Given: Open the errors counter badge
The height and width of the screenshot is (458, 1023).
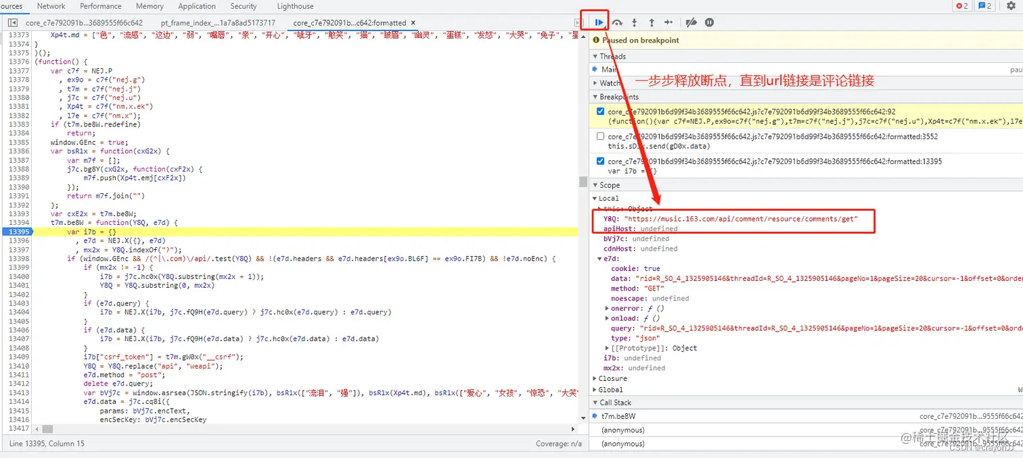Looking at the screenshot, I should click(x=961, y=6).
